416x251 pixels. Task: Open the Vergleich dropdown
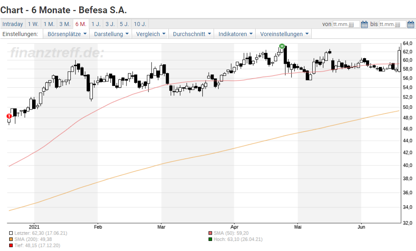tap(150, 34)
